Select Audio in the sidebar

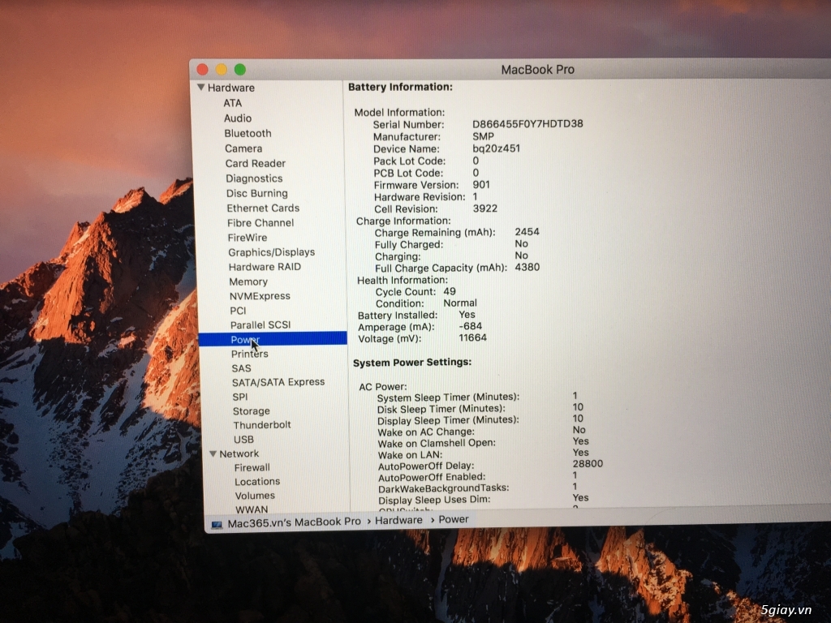[x=238, y=118]
